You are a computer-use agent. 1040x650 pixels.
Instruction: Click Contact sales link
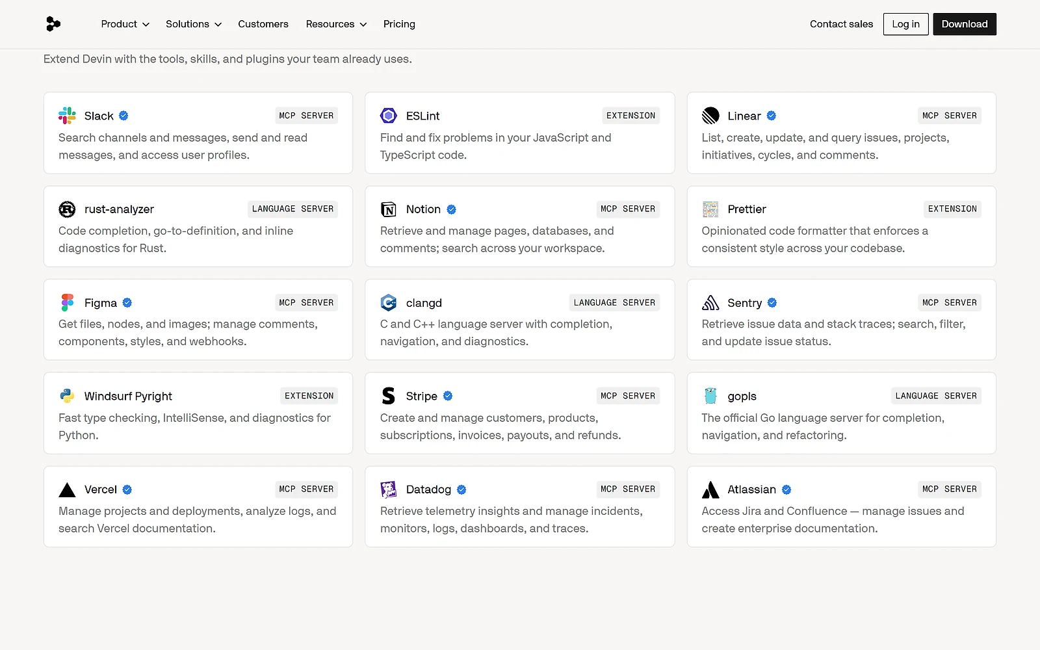[x=841, y=24]
